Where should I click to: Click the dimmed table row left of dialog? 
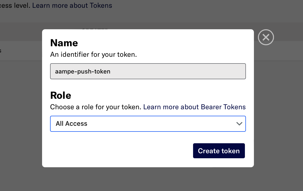tap(20, 51)
